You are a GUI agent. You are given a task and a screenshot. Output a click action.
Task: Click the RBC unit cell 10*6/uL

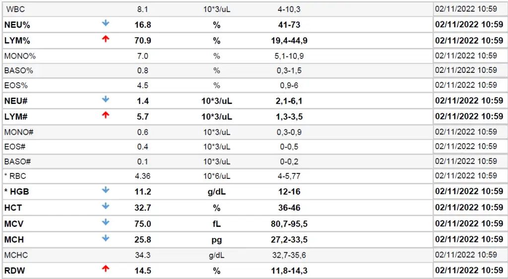216,175
